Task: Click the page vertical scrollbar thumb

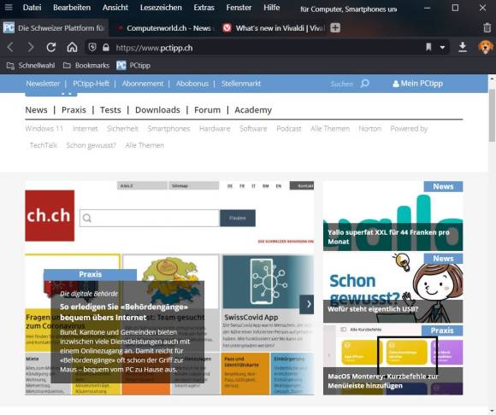Action: coord(492,115)
